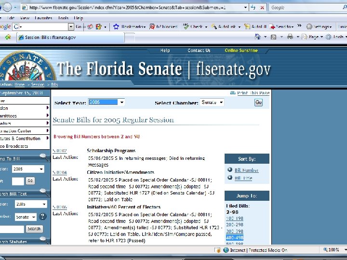Click the Add to Favorites star icon
This screenshot has height=260, width=347.
(8, 37)
